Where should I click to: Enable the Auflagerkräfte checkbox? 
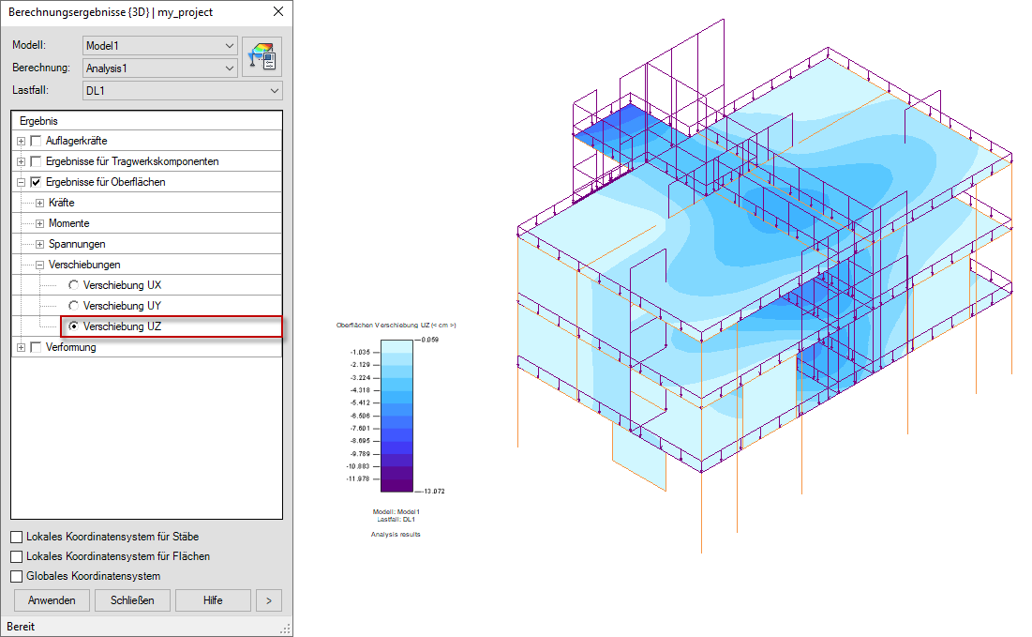click(37, 141)
